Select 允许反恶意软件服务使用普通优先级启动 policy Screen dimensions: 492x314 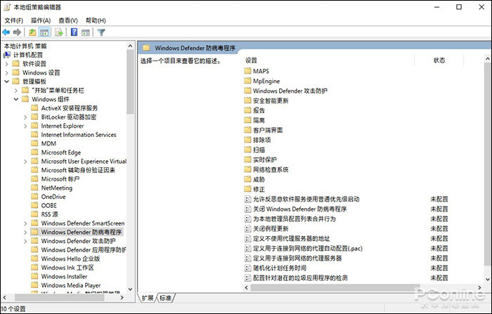pyautogui.click(x=306, y=199)
